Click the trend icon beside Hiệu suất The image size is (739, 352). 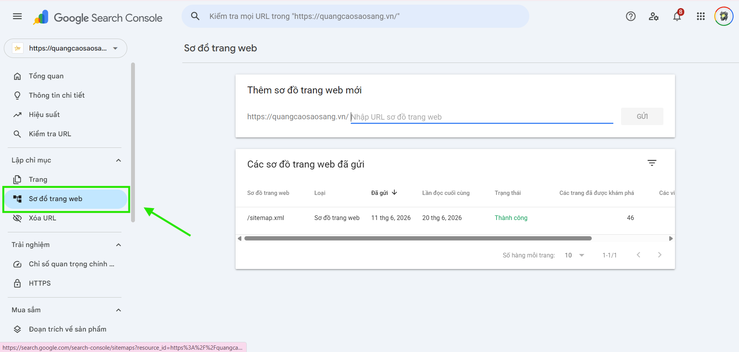point(17,115)
